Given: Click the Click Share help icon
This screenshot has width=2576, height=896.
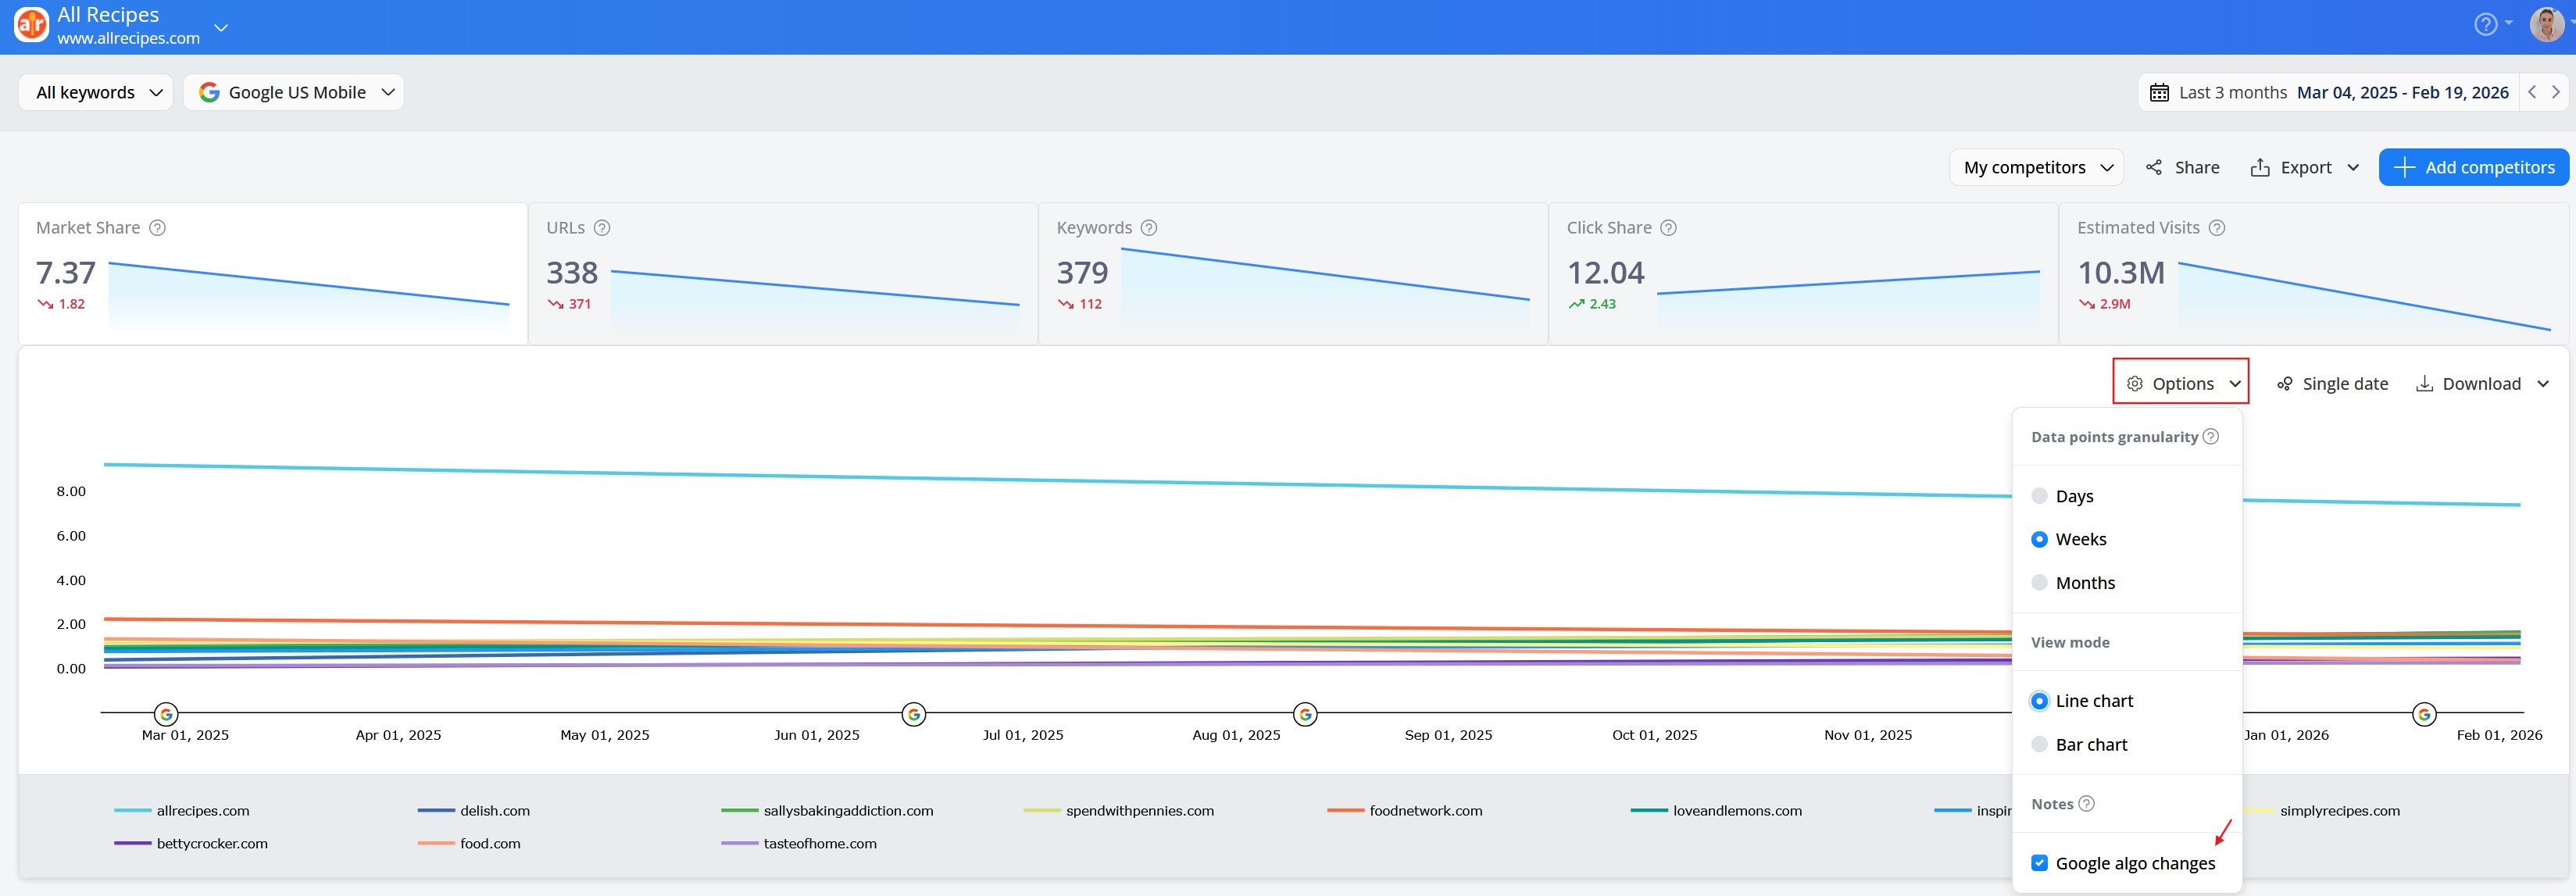Looking at the screenshot, I should click(1668, 228).
